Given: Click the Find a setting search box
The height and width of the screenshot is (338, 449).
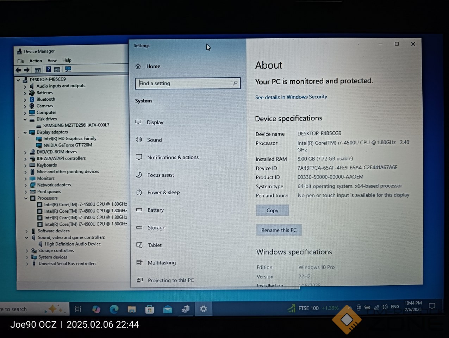Looking at the screenshot, I should (188, 83).
